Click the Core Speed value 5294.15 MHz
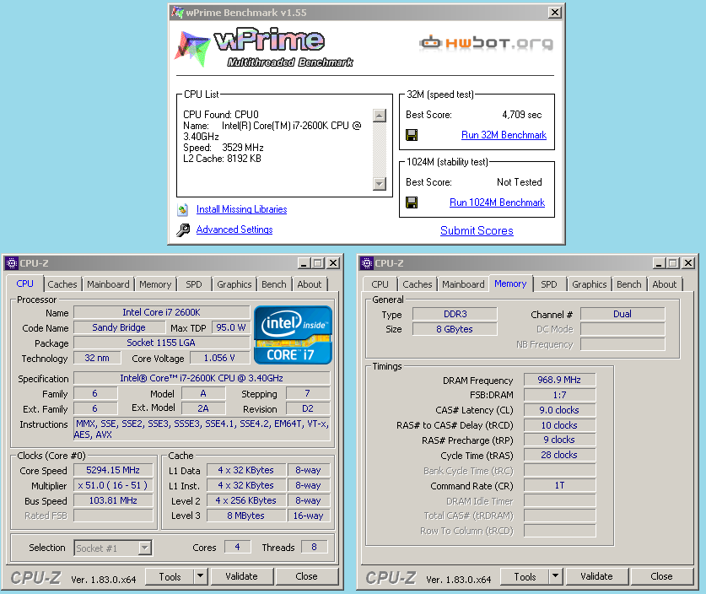Screen dimensions: 706x594 point(113,470)
